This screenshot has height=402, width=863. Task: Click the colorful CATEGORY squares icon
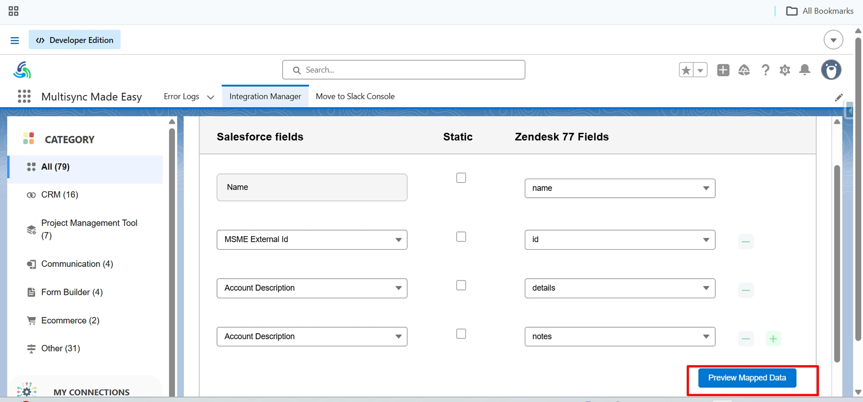pos(29,138)
